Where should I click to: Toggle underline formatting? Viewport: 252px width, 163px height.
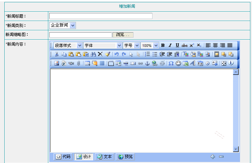[177, 45]
